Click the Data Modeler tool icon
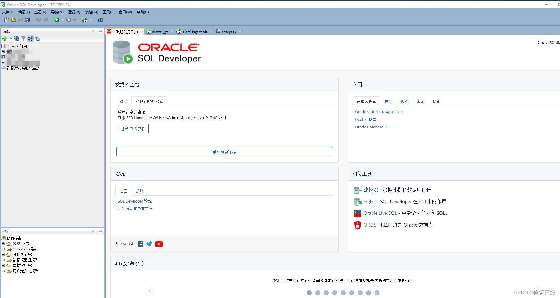 click(357, 190)
